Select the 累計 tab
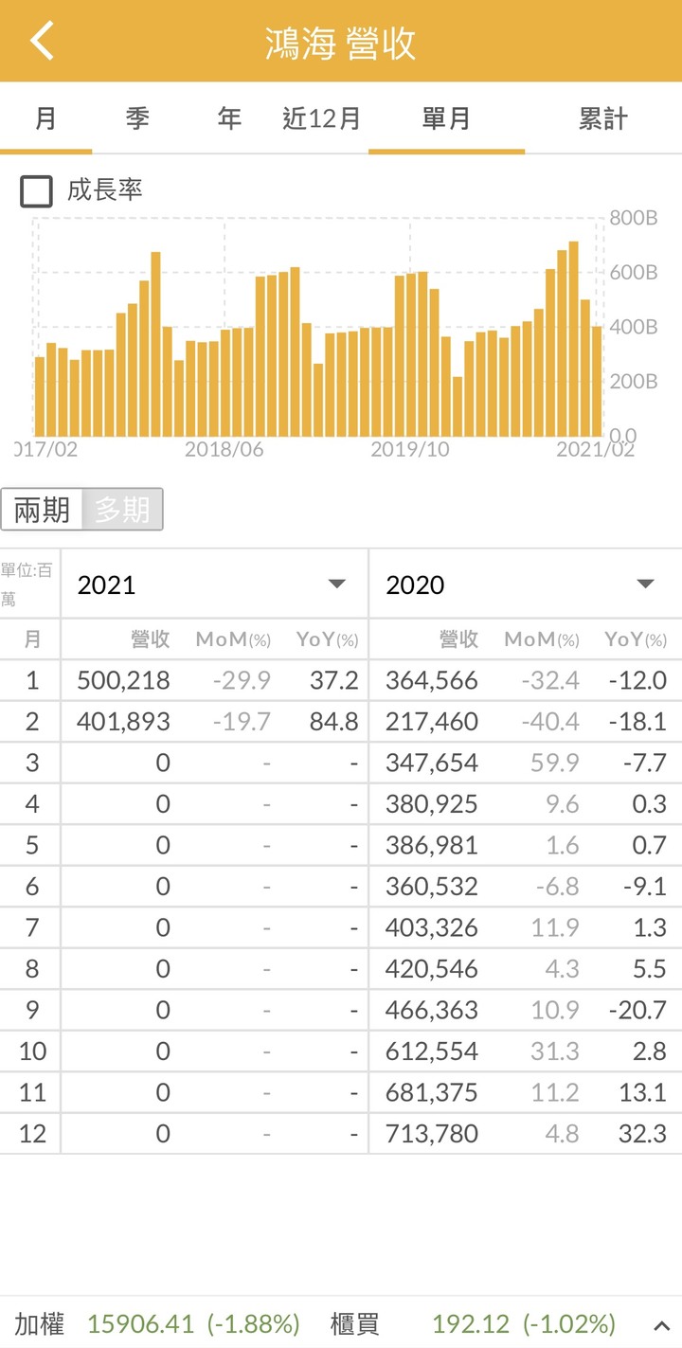This screenshot has height=1348, width=682. click(603, 118)
